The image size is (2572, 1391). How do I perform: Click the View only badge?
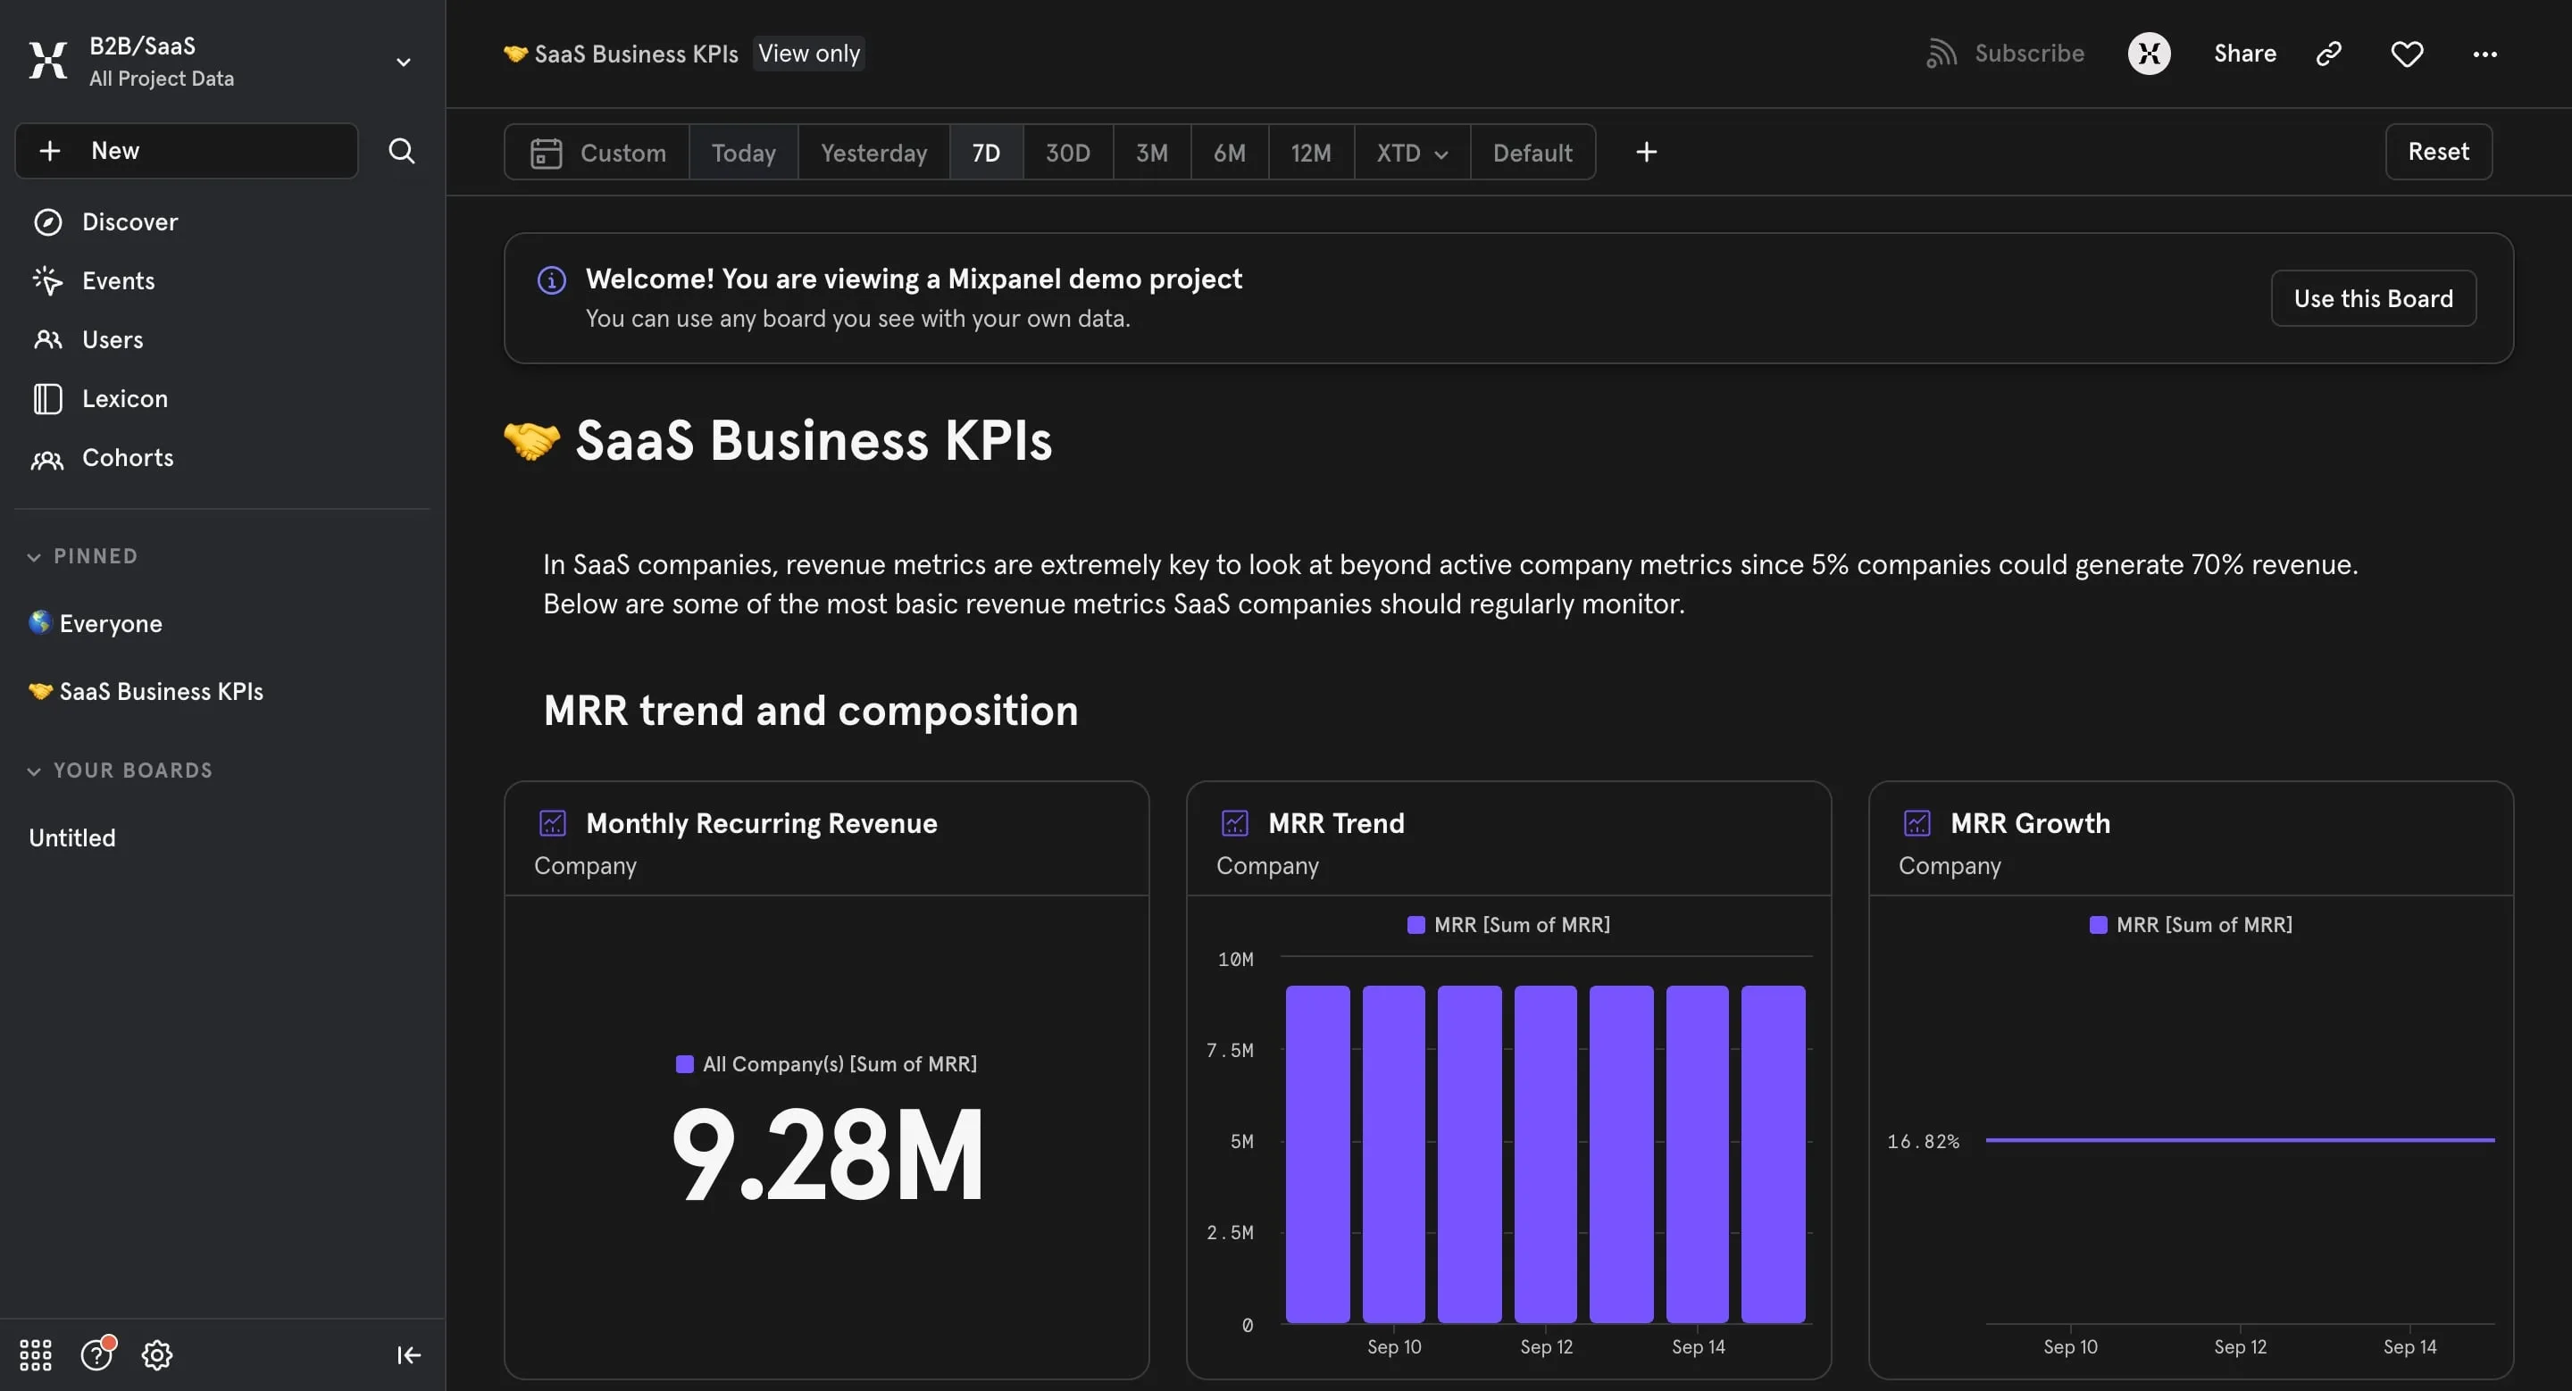[809, 53]
